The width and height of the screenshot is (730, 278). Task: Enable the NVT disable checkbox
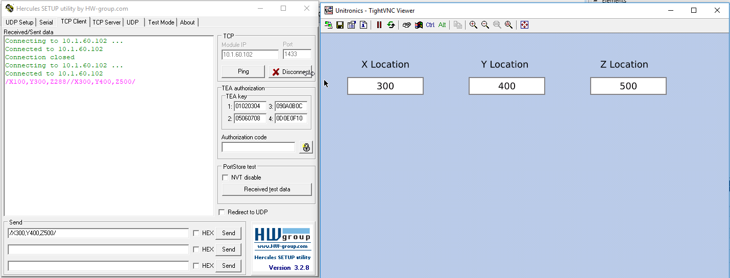point(225,178)
